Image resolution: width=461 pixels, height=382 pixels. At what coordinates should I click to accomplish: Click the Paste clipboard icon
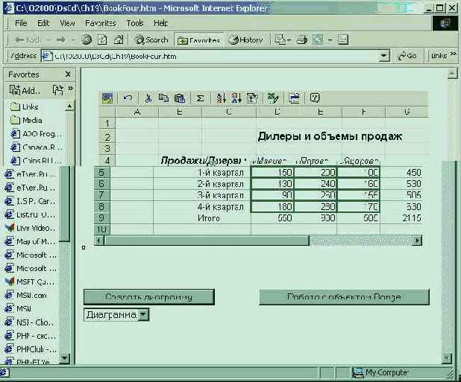pos(179,98)
